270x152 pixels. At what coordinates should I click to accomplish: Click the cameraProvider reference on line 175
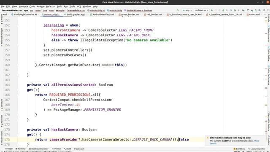64,140
